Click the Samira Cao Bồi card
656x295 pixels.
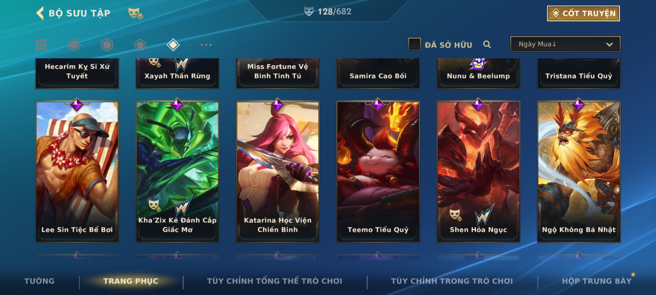coord(378,73)
